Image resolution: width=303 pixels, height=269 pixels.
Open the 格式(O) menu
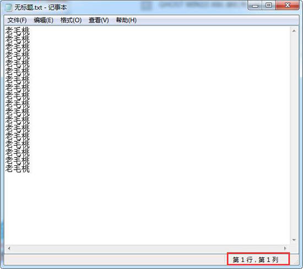(71, 20)
